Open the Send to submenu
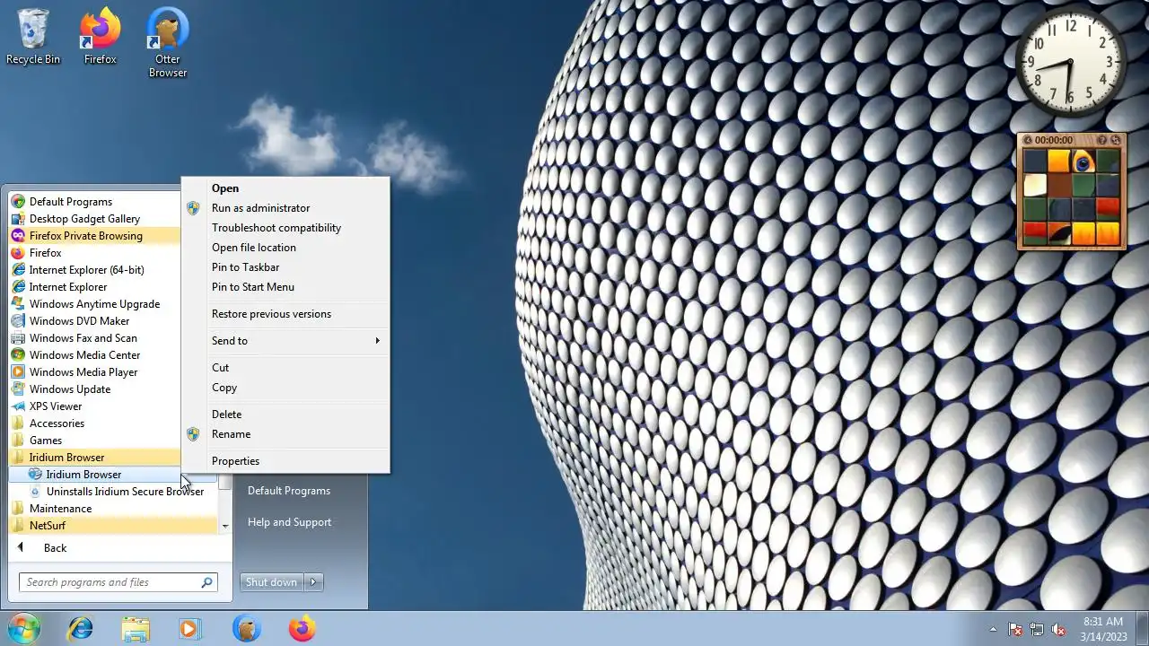Image resolution: width=1149 pixels, height=646 pixels. (285, 341)
